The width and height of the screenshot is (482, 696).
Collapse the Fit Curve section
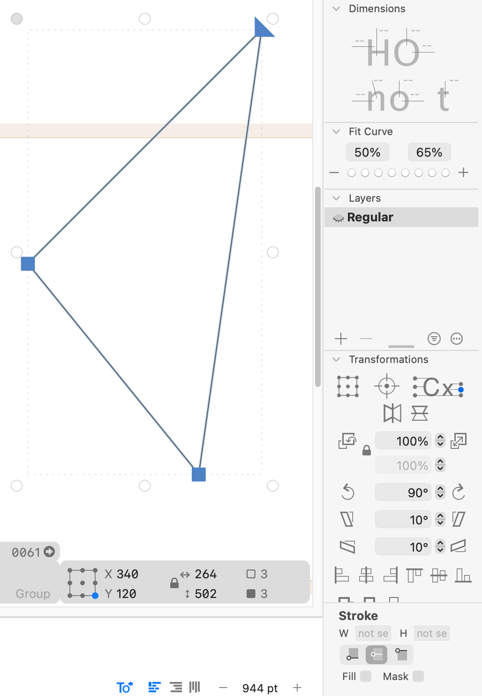coord(336,132)
